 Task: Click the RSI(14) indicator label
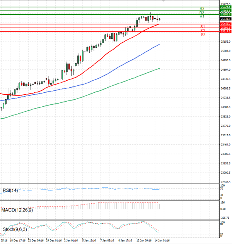(x=11, y=190)
